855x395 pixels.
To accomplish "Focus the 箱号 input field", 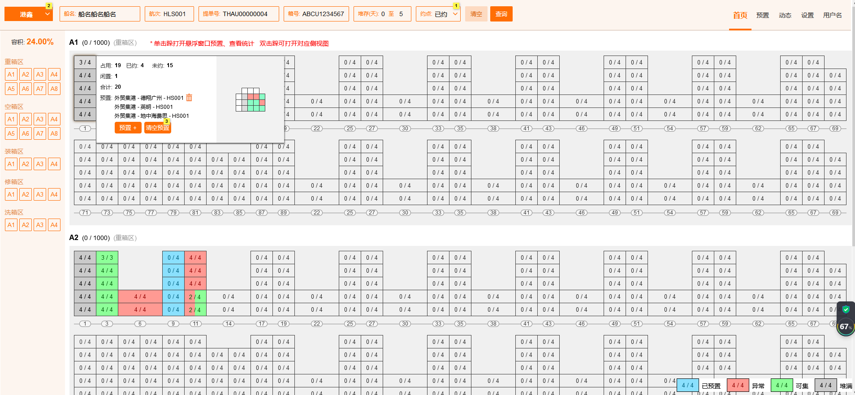I will click(x=316, y=14).
